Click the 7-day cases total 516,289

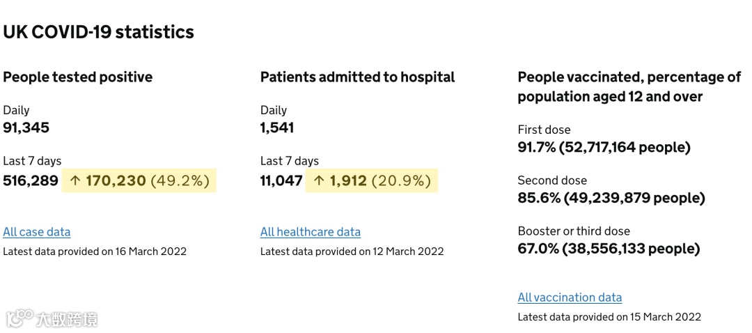pyautogui.click(x=31, y=181)
